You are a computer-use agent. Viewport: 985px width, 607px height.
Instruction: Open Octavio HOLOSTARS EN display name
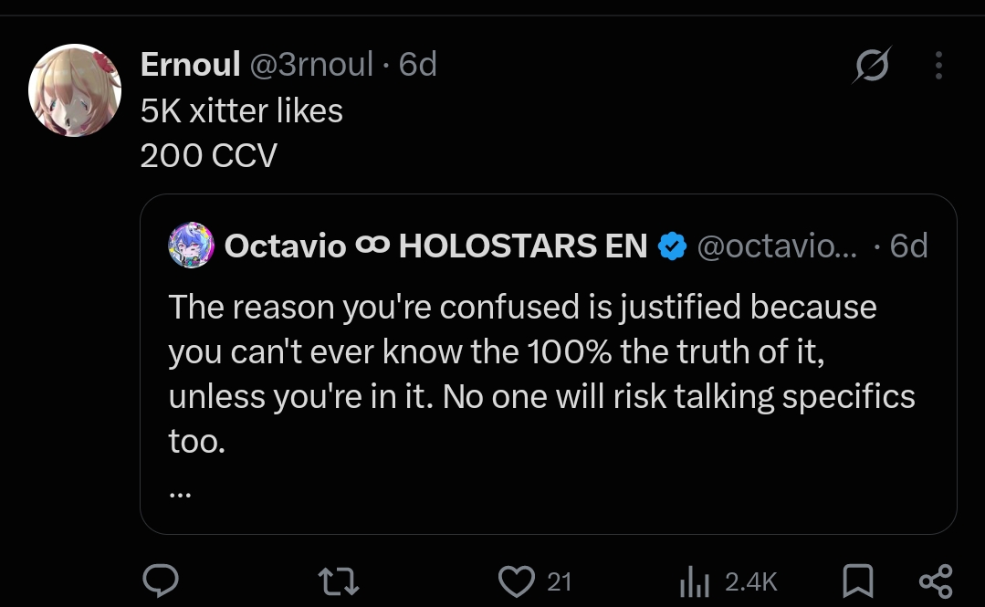coord(436,246)
